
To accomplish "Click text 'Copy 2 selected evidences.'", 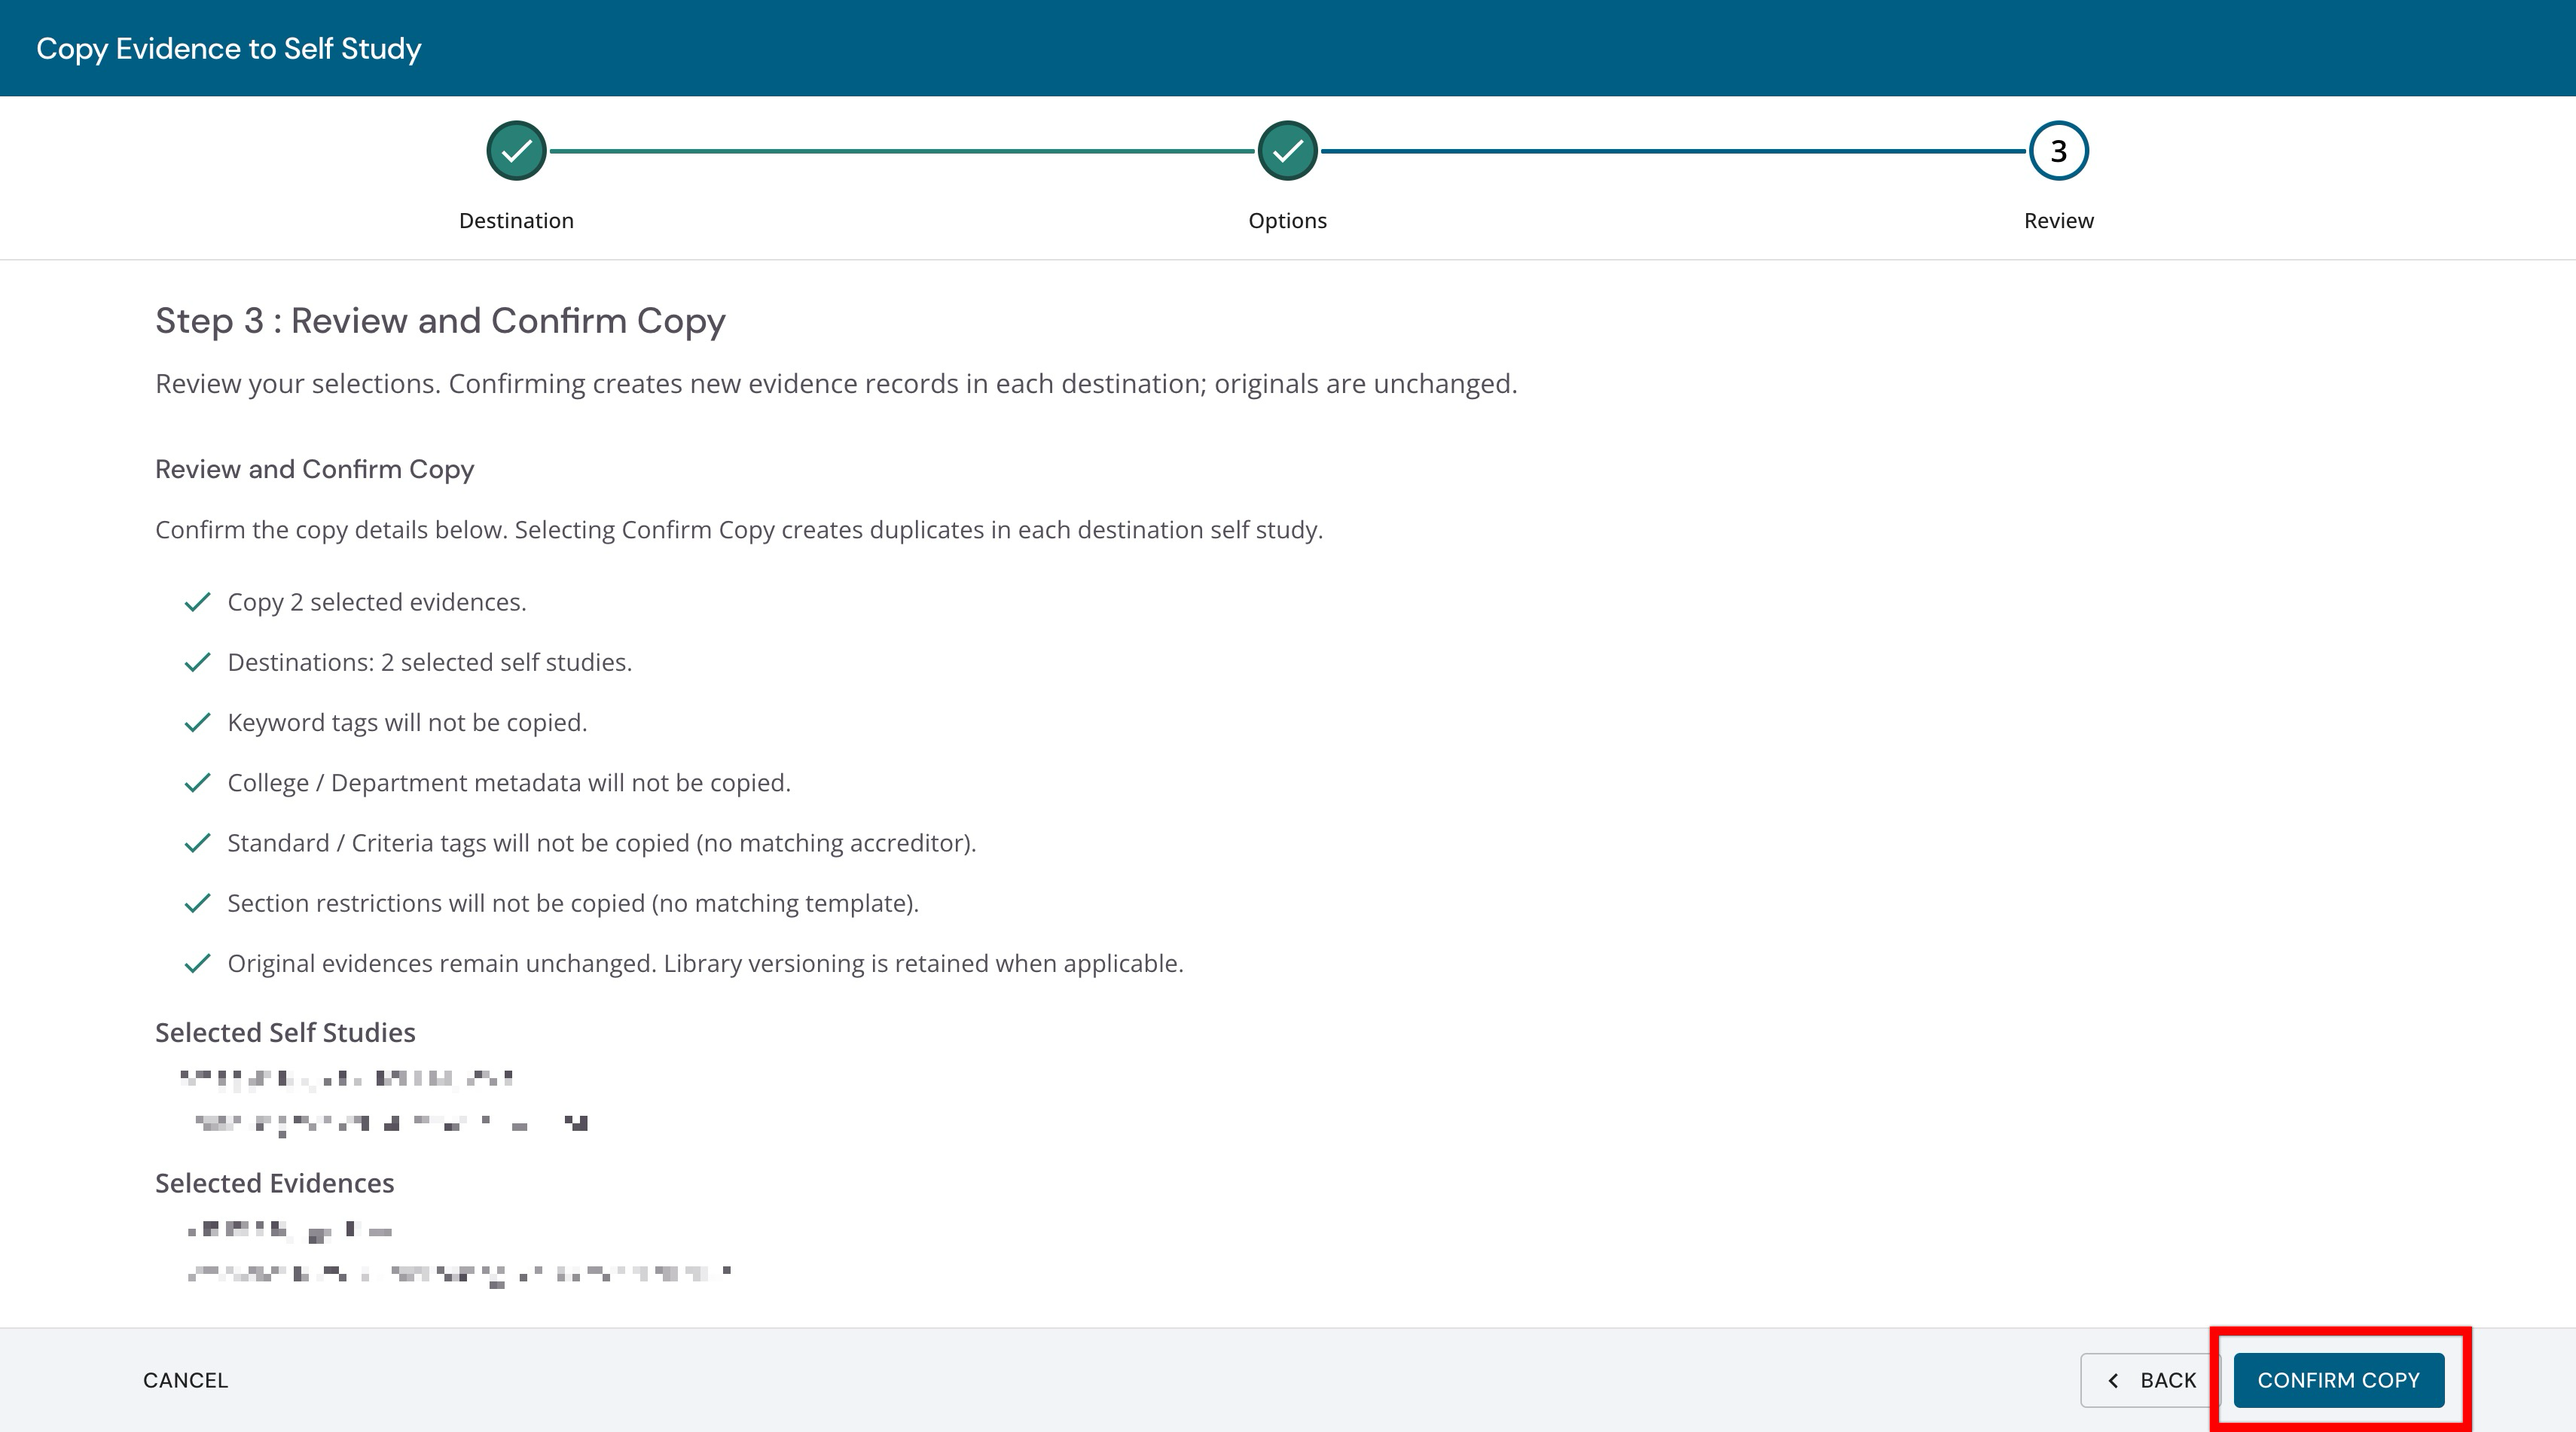I will pos(377,602).
